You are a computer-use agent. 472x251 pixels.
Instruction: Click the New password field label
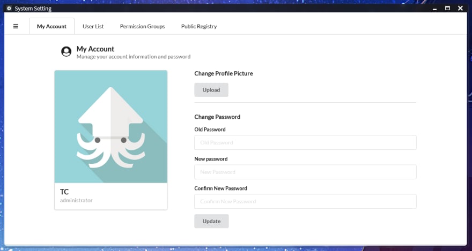point(211,159)
